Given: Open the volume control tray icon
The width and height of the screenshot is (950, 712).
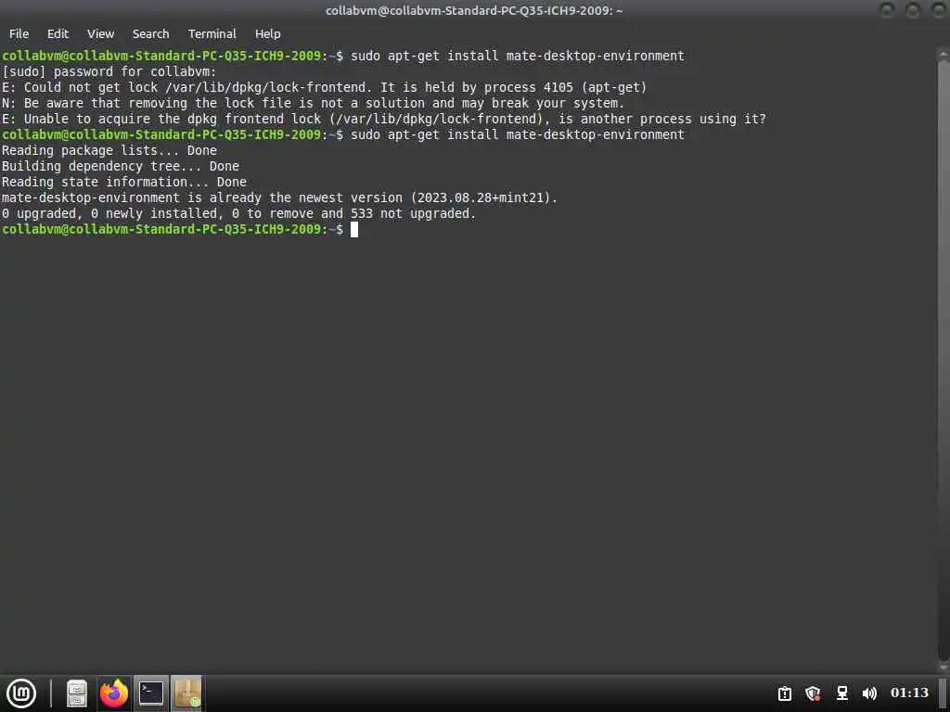Looking at the screenshot, I should pyautogui.click(x=869, y=693).
